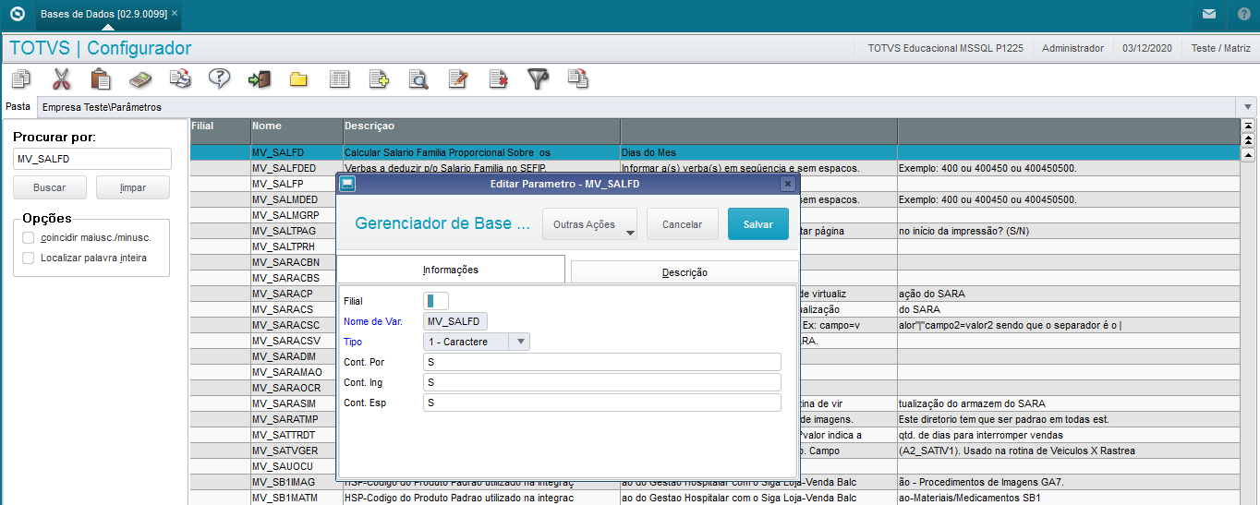This screenshot has height=505, width=1260.
Task: Select the MV_SALTPAG row
Action: (714, 231)
